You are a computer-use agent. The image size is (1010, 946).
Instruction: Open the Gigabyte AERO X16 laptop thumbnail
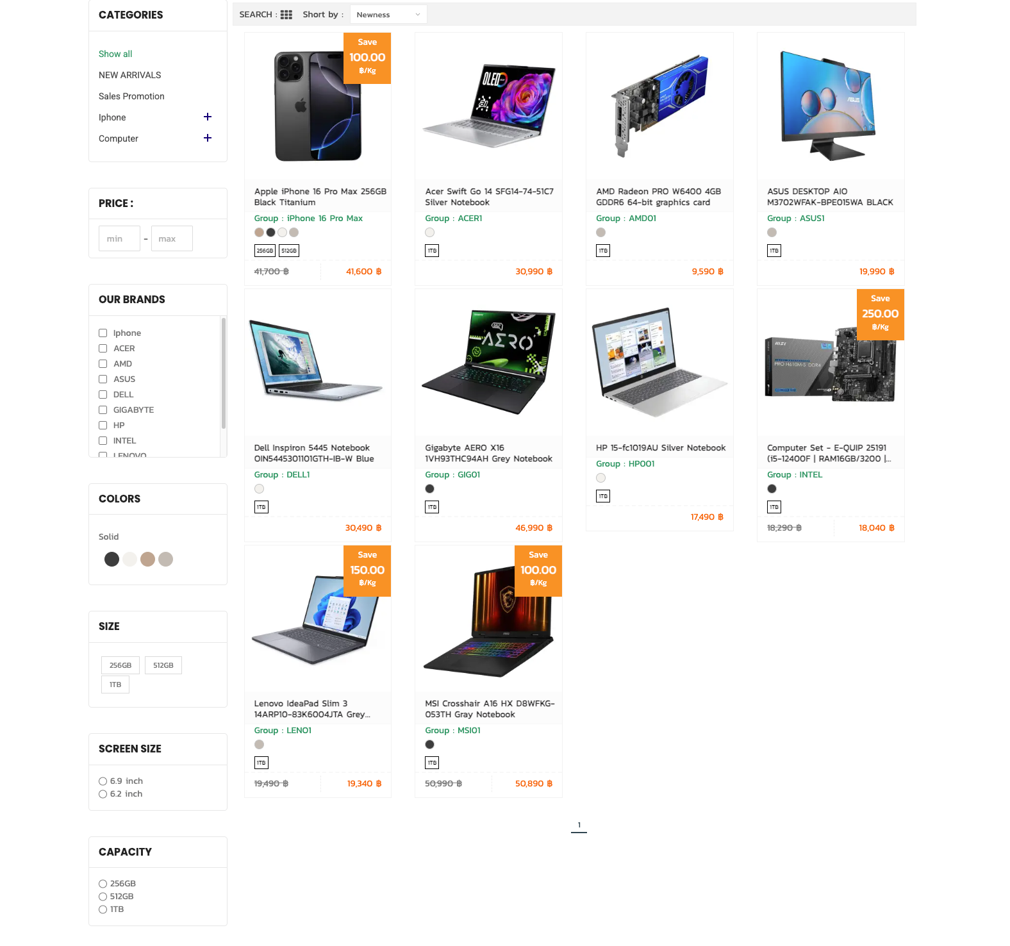(x=488, y=362)
